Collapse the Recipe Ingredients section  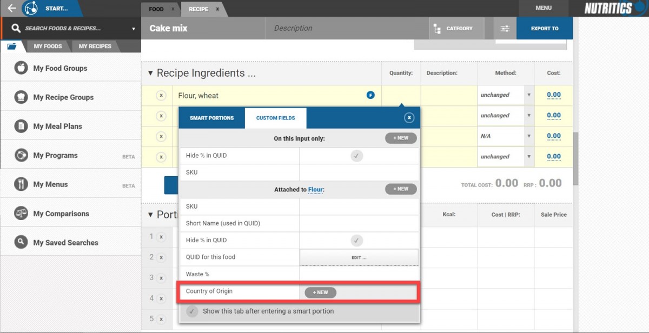[x=150, y=73]
